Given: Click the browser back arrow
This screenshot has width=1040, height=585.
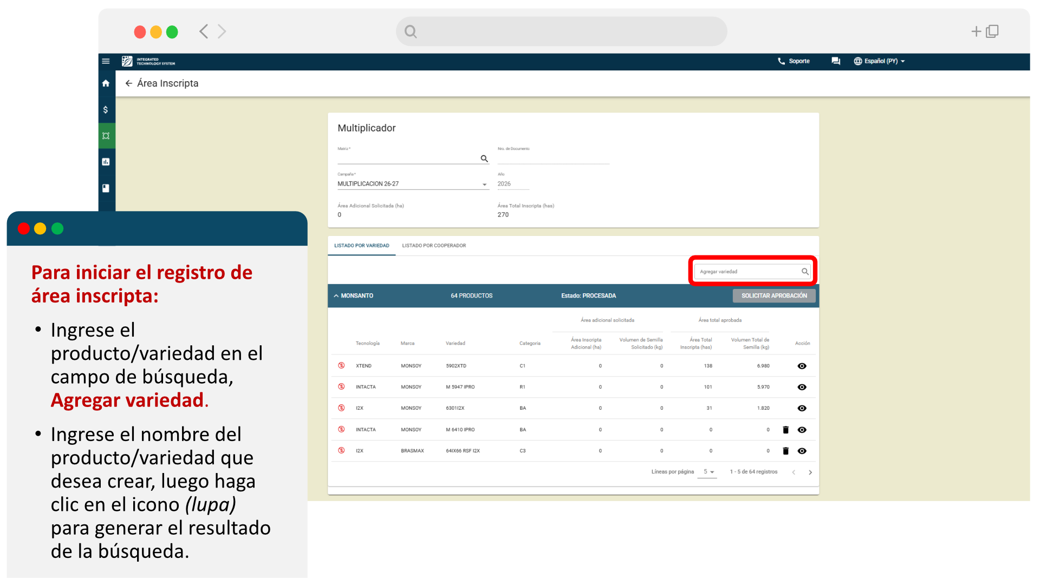Looking at the screenshot, I should (204, 31).
